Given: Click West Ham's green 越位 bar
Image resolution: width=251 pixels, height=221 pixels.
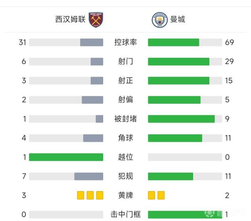Looking at the screenshot, I should point(66,157).
